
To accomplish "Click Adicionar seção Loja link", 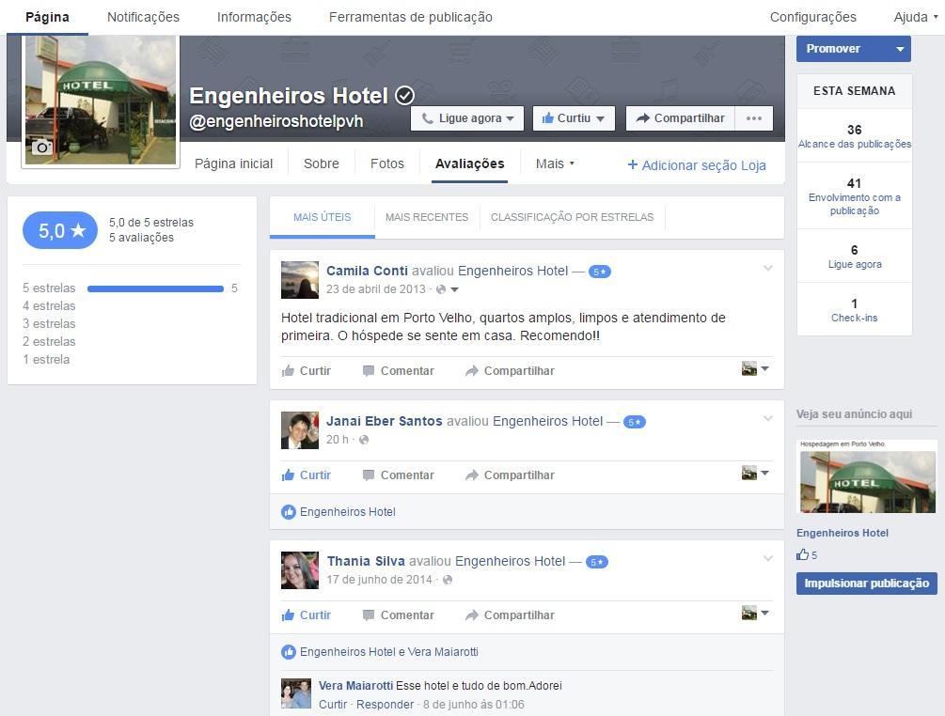I will tap(697, 165).
